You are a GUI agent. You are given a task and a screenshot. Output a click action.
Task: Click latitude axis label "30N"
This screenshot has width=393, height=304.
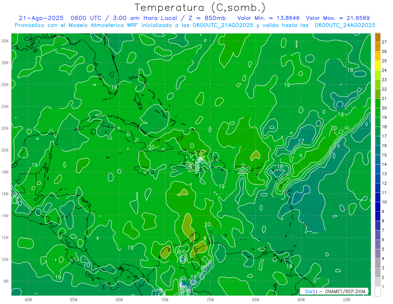point(5,41)
